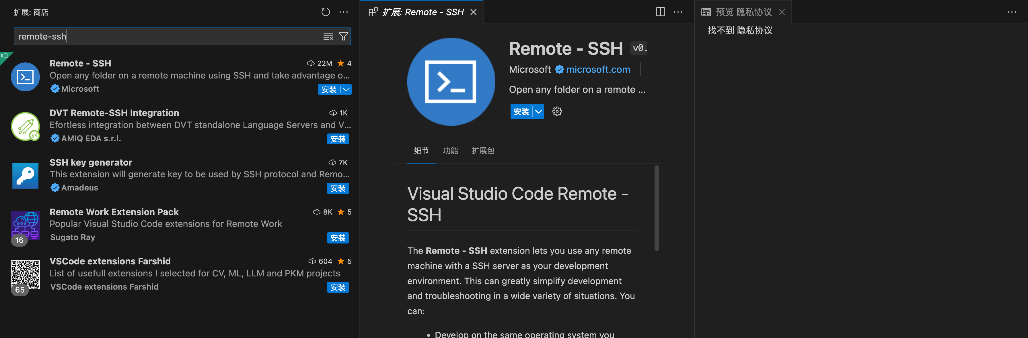1028x338 pixels.
Task: Open the extension search filter menu
Action: tap(343, 37)
